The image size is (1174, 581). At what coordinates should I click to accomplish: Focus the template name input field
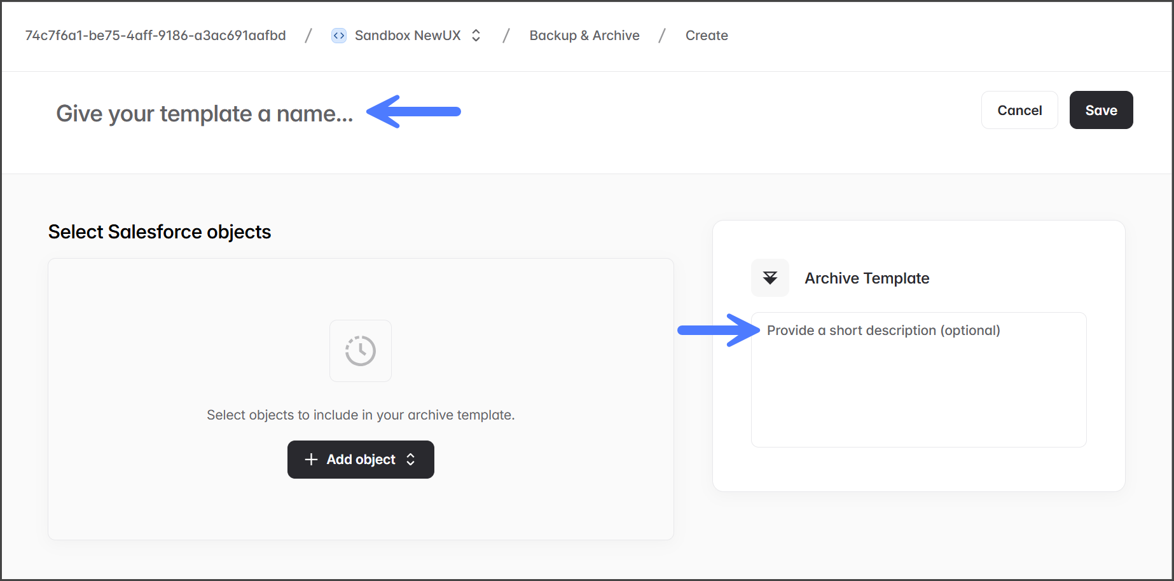click(204, 114)
